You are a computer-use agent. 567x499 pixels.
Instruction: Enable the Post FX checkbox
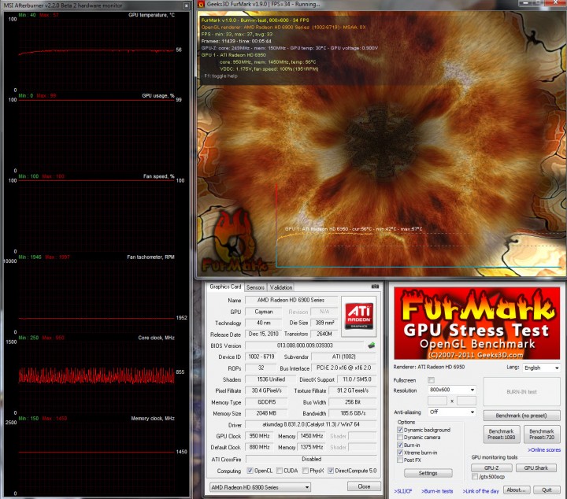point(400,460)
